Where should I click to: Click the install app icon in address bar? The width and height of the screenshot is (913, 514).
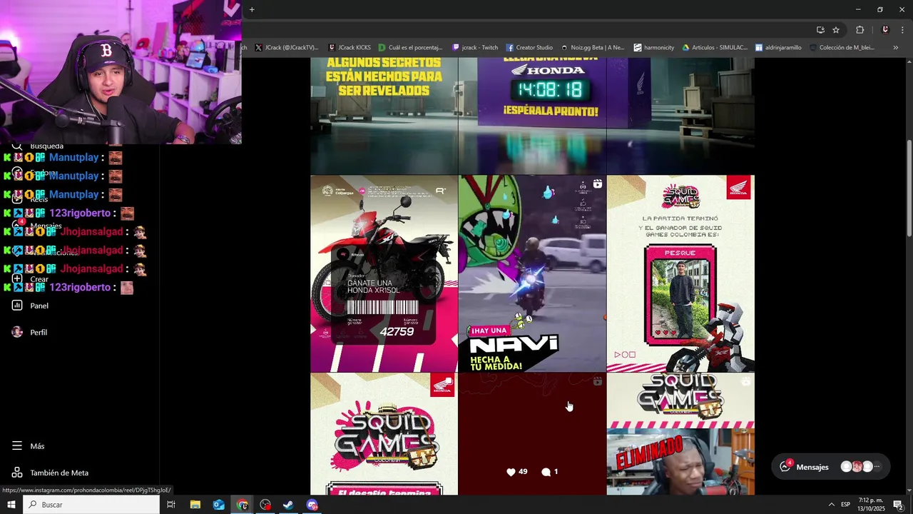[820, 29]
